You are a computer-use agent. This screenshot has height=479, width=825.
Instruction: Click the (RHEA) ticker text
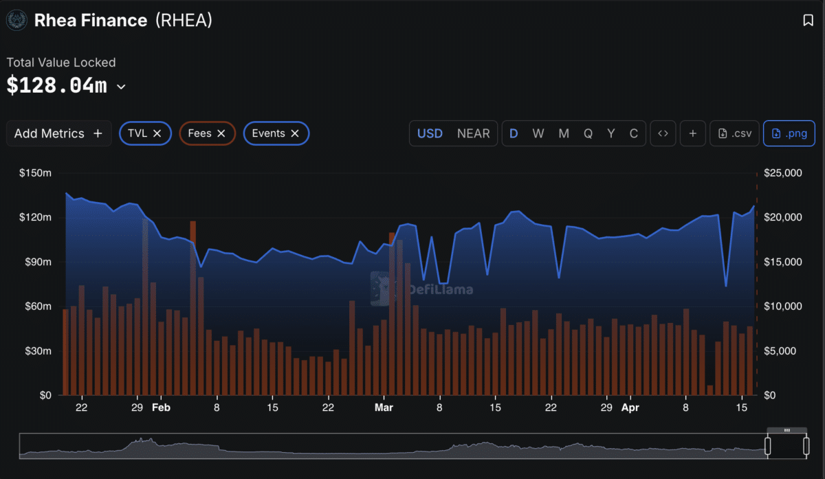[184, 21]
